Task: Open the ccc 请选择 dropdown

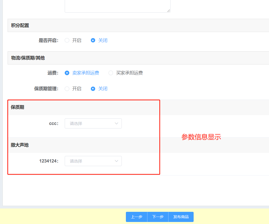Action: click(93, 123)
